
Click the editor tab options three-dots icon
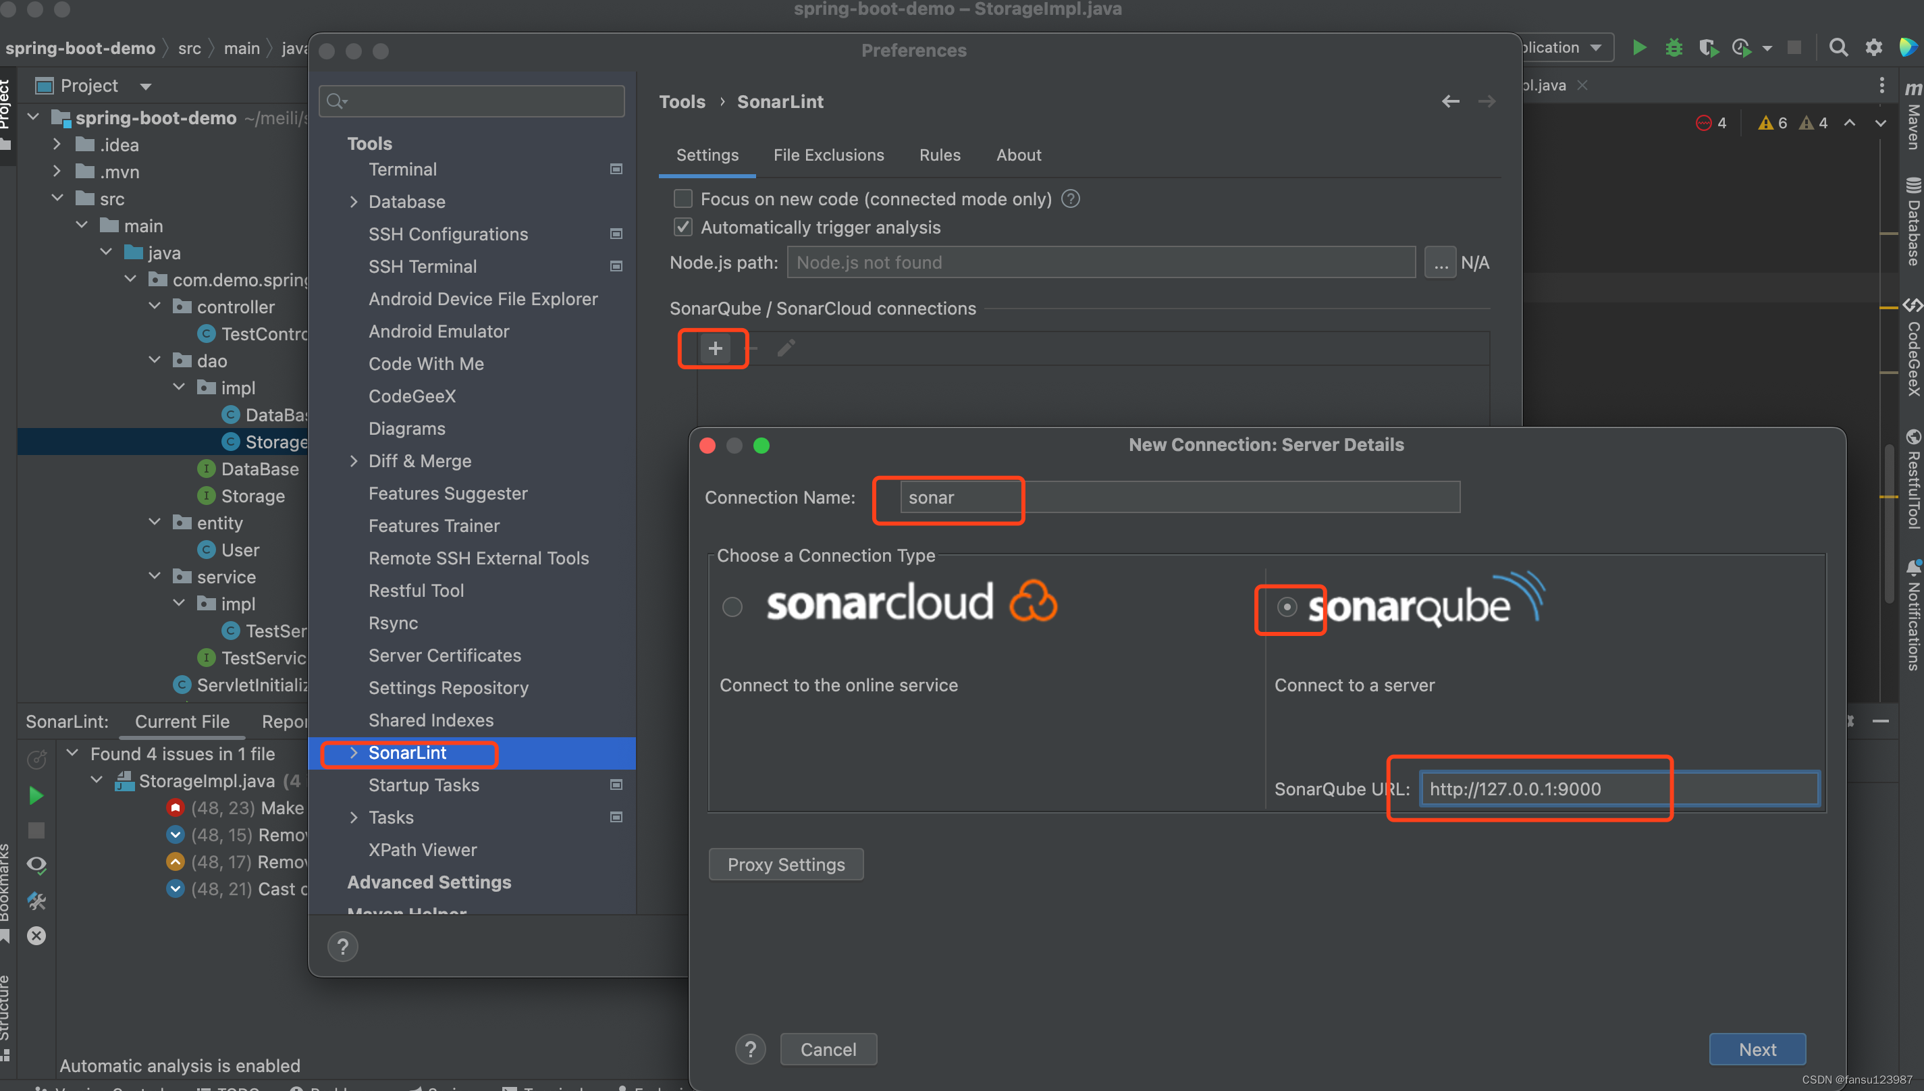pos(1881,86)
